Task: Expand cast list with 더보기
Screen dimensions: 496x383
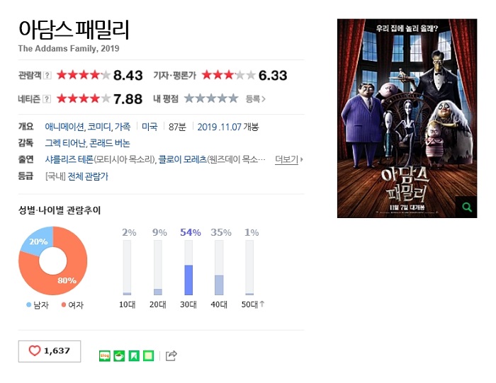Action: click(289, 159)
